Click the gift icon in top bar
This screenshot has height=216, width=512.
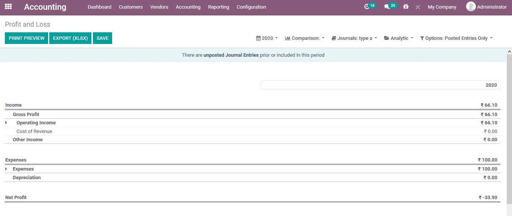(x=406, y=7)
